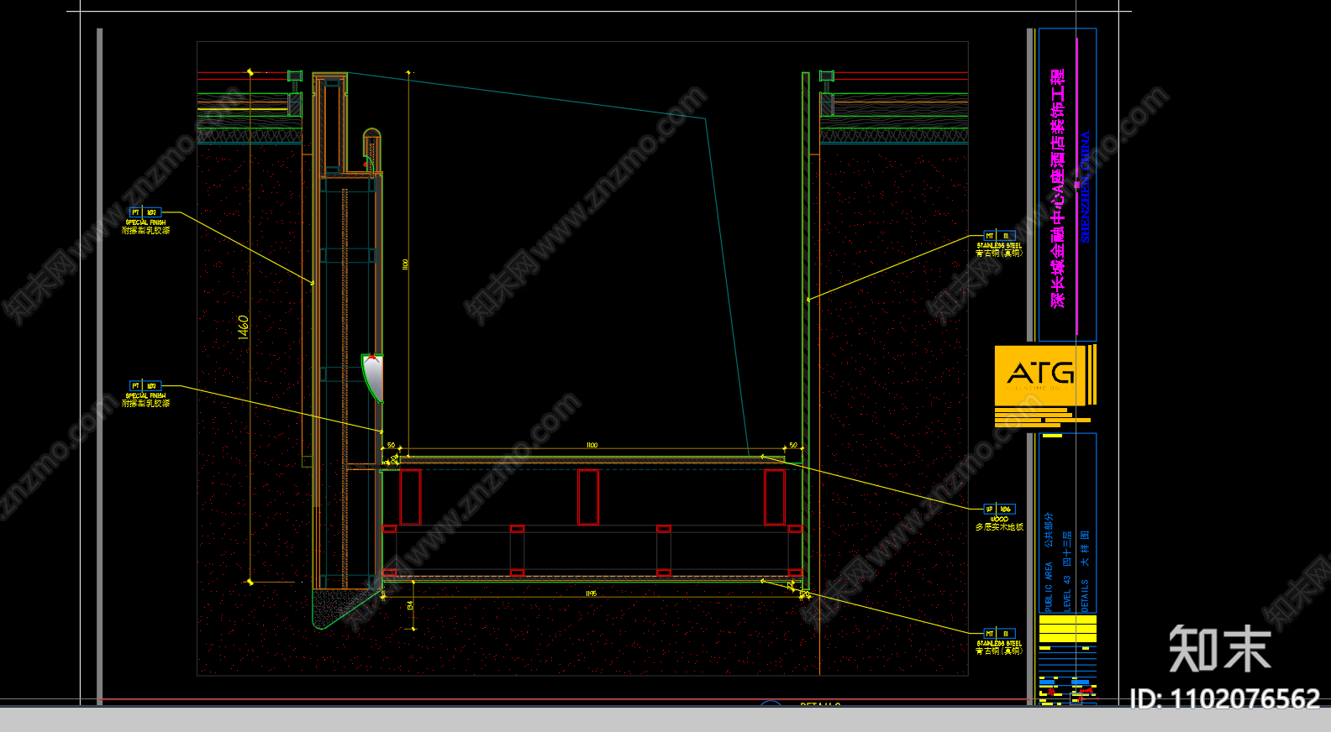This screenshot has width=1331, height=732.
Task: Click the lower PT 102 material tag
Action: [145, 386]
